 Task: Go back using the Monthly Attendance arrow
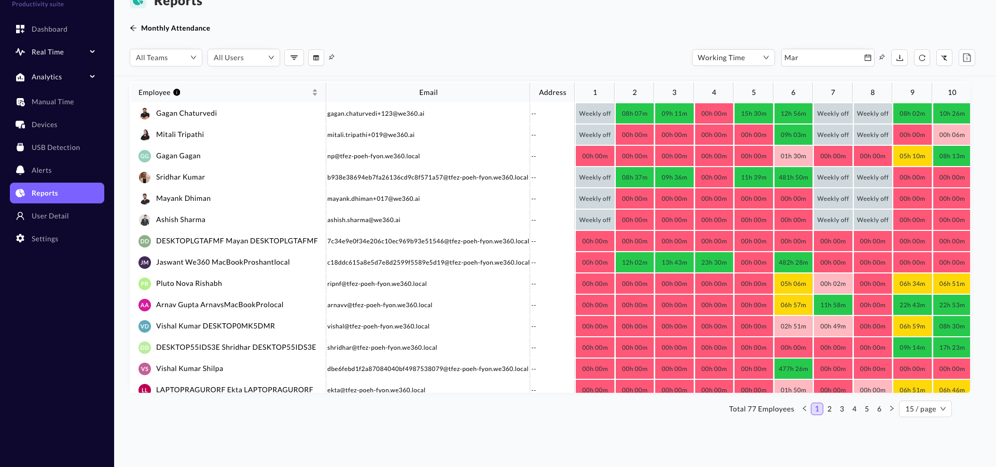click(133, 28)
